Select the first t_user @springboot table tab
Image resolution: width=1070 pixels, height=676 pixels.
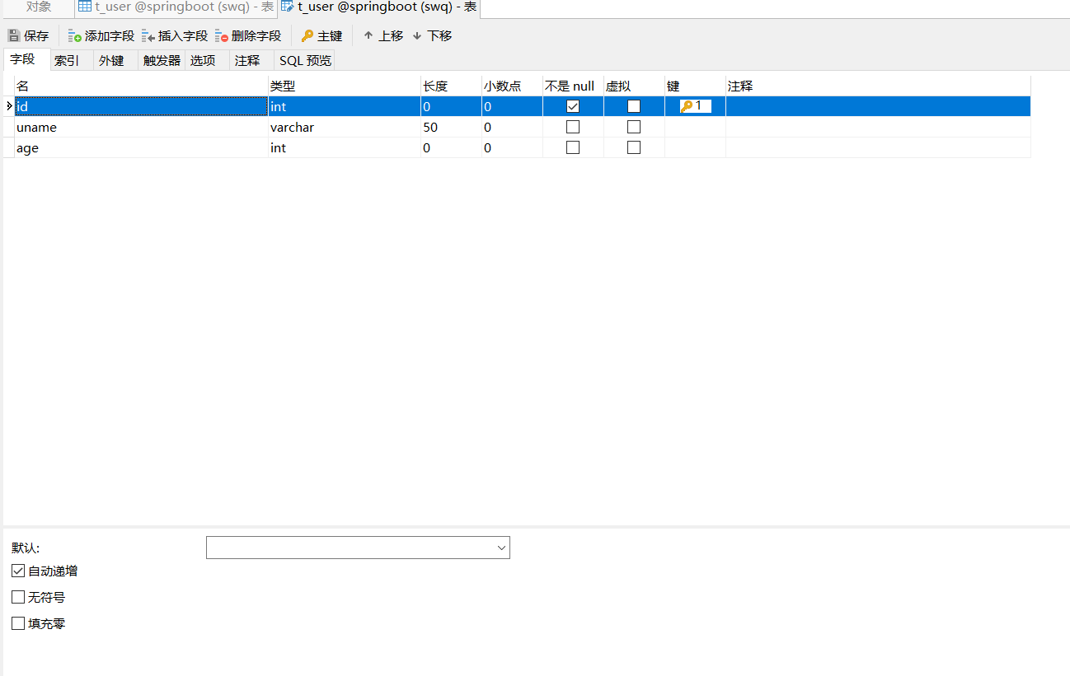click(176, 7)
